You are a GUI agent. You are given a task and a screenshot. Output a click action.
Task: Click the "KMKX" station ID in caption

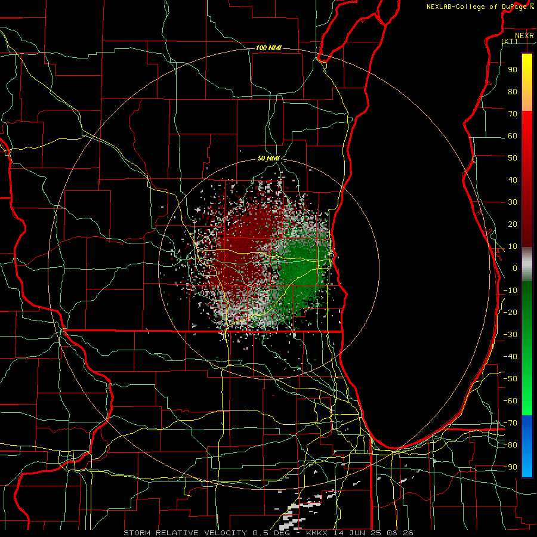point(317,533)
